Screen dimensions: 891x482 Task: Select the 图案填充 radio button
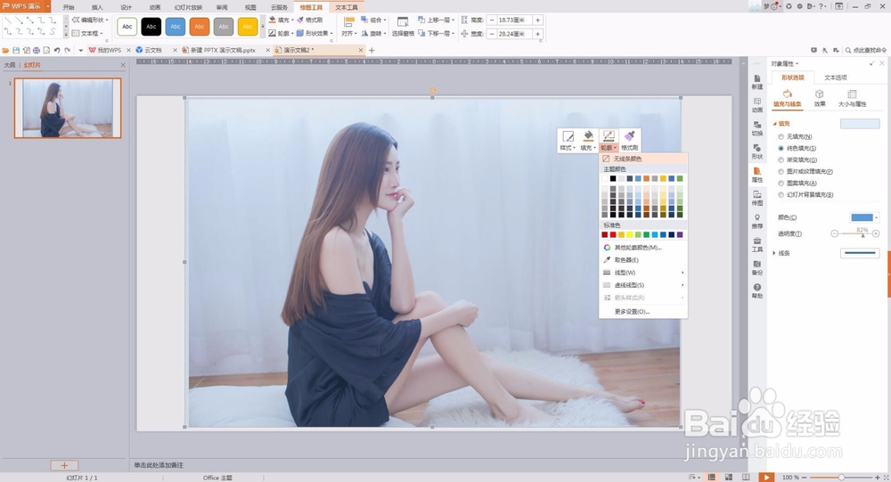(781, 183)
